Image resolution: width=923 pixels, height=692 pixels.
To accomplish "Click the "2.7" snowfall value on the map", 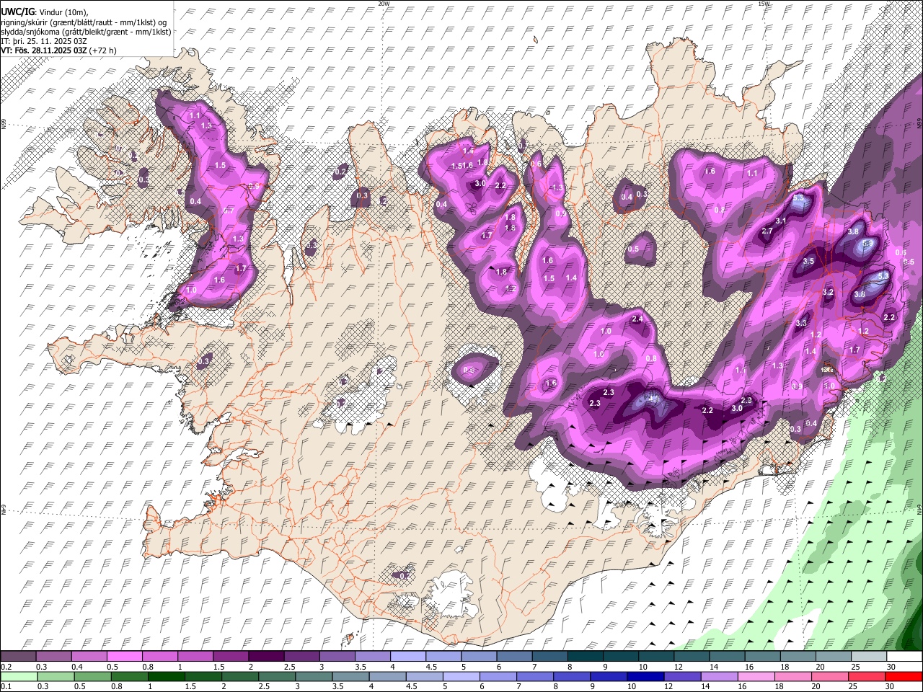I will click(767, 231).
